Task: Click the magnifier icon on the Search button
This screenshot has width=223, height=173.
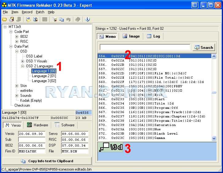Action: pyautogui.click(x=197, y=47)
